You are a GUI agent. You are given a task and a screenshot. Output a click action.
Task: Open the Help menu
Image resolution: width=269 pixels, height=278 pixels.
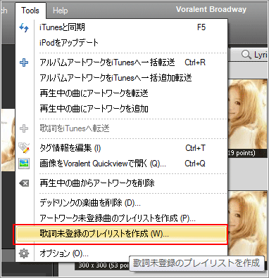tap(61, 11)
